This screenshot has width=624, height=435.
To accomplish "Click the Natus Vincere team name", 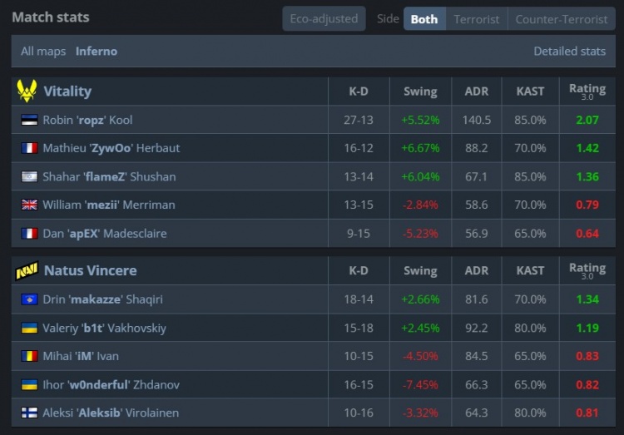I will 90,270.
